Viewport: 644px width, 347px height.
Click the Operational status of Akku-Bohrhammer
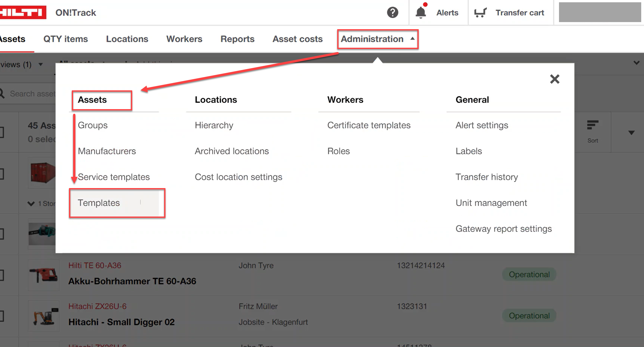click(529, 274)
